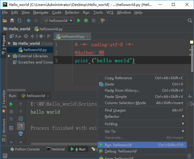Rerun helloworld using Run panel green arrow
194x159 pixels.
11,104
